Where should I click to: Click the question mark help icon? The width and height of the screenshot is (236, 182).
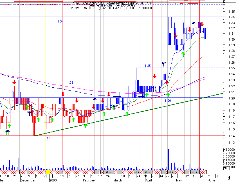tap(229, 178)
